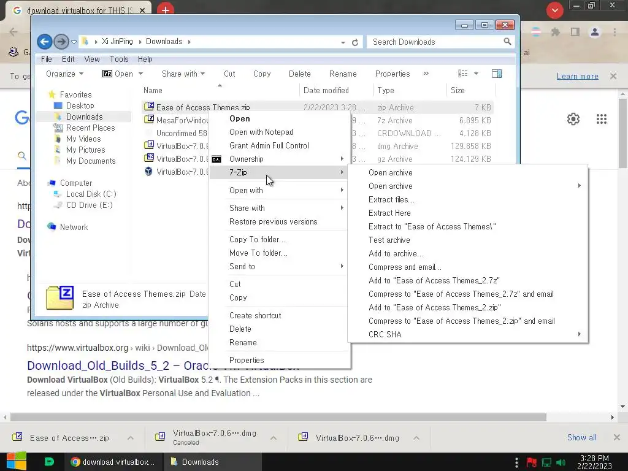Image resolution: width=628 pixels, height=471 pixels.
Task: Select the VirtualBox installer cube icon
Action: [x=148, y=172]
